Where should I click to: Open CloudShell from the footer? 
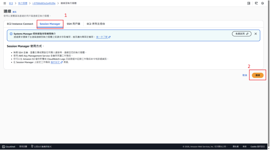pyautogui.click(x=9, y=147)
